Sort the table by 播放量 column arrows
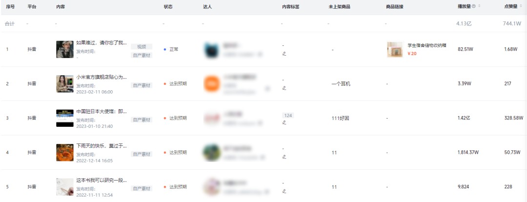Image resolution: width=527 pixels, height=202 pixels. coord(479,6)
